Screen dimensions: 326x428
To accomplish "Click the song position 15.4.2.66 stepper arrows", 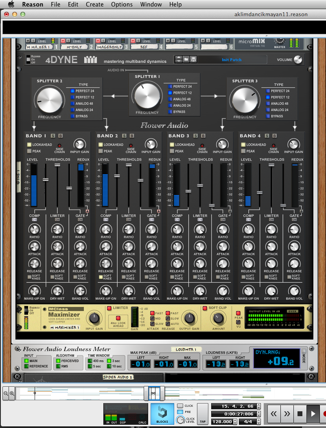I will (x=258, y=406).
